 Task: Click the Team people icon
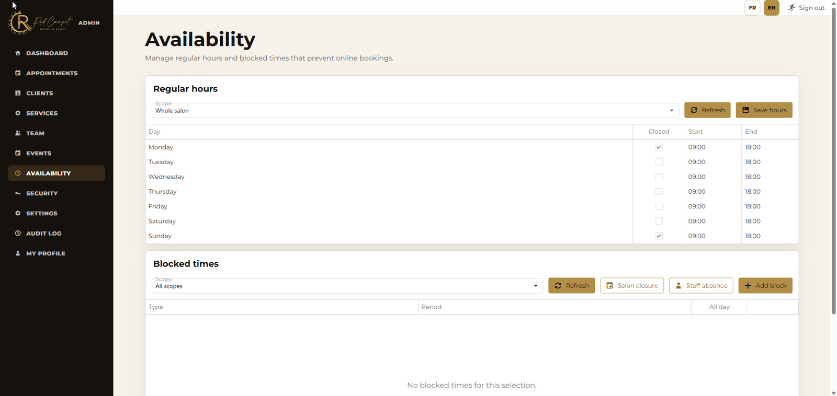[18, 133]
